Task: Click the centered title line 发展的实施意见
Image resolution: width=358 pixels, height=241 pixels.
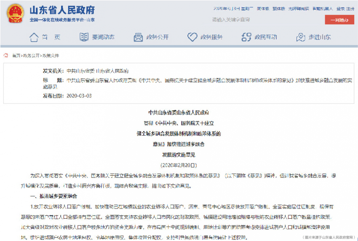Action: coord(179,155)
